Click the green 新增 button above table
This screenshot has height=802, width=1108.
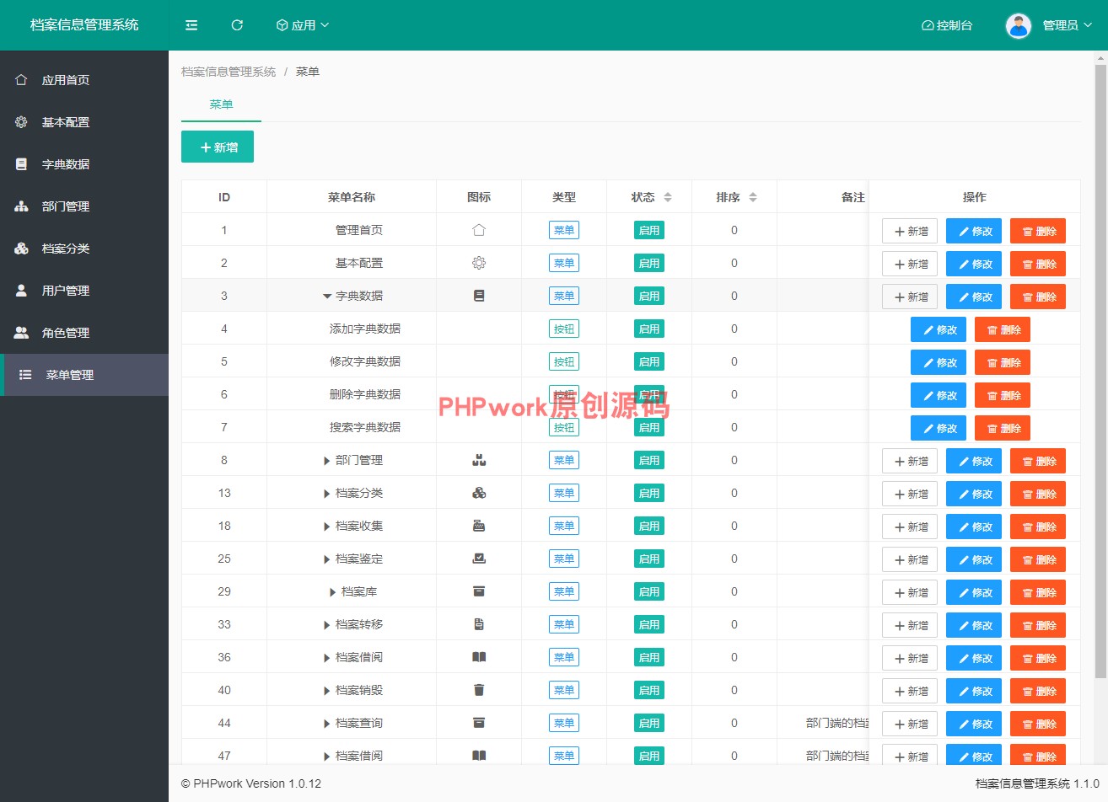coord(218,147)
